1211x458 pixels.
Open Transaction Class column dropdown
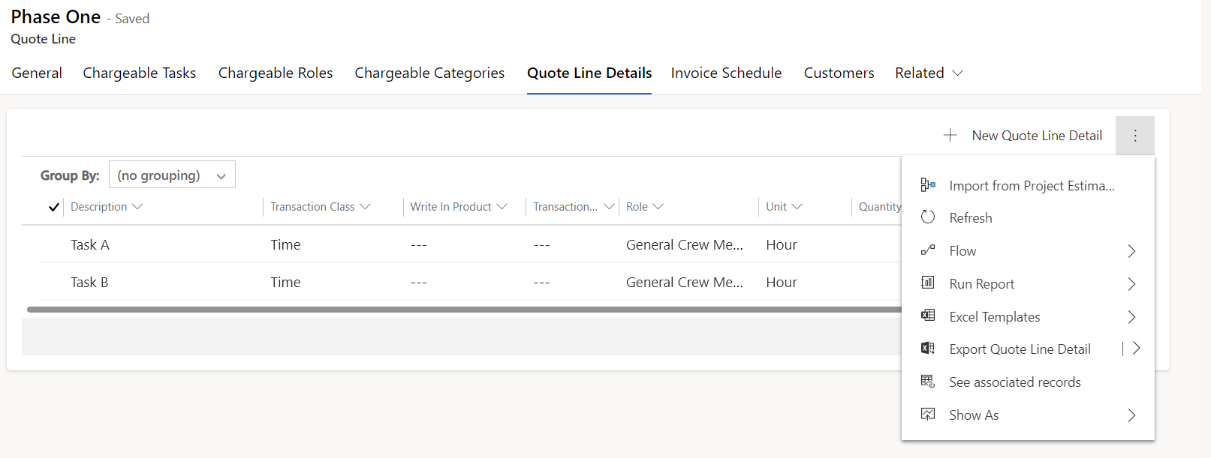pos(365,206)
